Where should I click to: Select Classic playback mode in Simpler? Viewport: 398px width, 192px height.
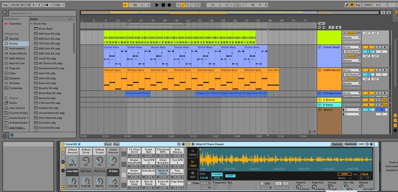(193, 152)
